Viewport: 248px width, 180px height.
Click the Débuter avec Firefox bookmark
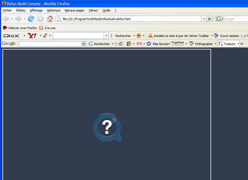[x=20, y=28]
